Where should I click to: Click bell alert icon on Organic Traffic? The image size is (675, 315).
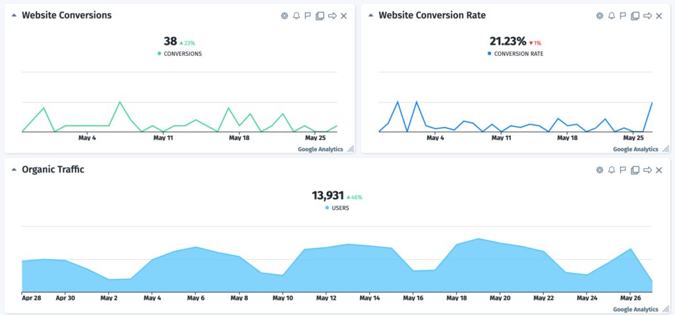point(611,170)
